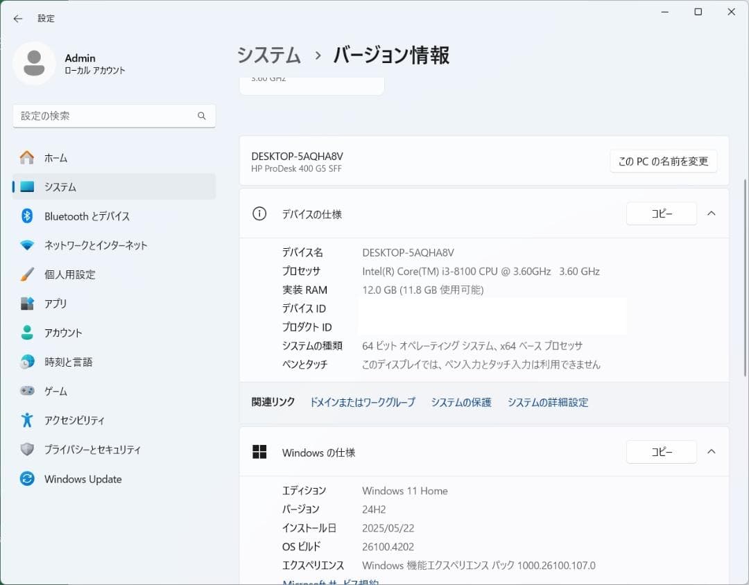Expand the 設定の検索 search field
Viewport: 749px width, 585px height.
pos(113,116)
